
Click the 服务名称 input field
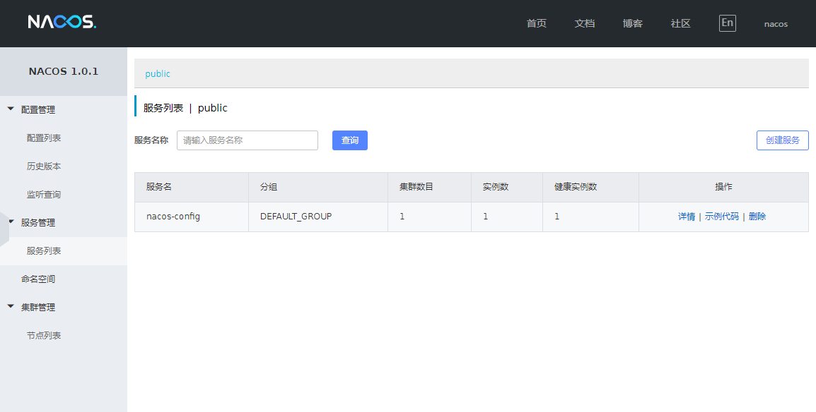247,140
